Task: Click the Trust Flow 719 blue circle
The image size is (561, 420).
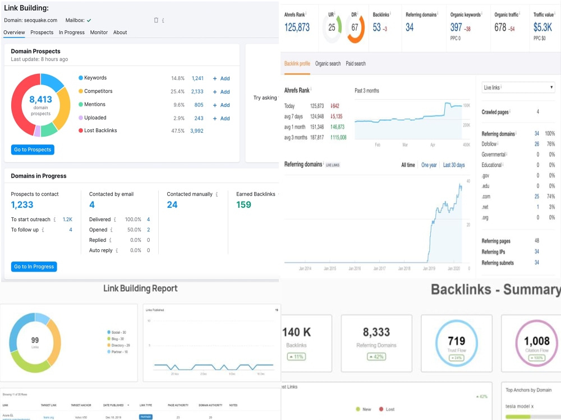Action: pos(457,343)
